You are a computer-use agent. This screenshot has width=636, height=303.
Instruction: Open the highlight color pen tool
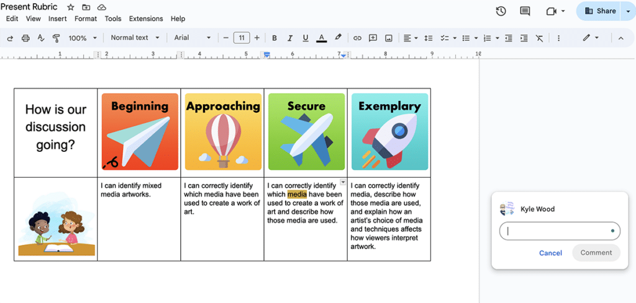[x=338, y=38]
